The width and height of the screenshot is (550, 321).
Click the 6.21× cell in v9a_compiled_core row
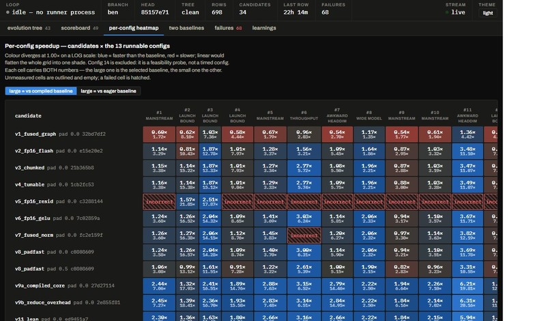tap(467, 285)
